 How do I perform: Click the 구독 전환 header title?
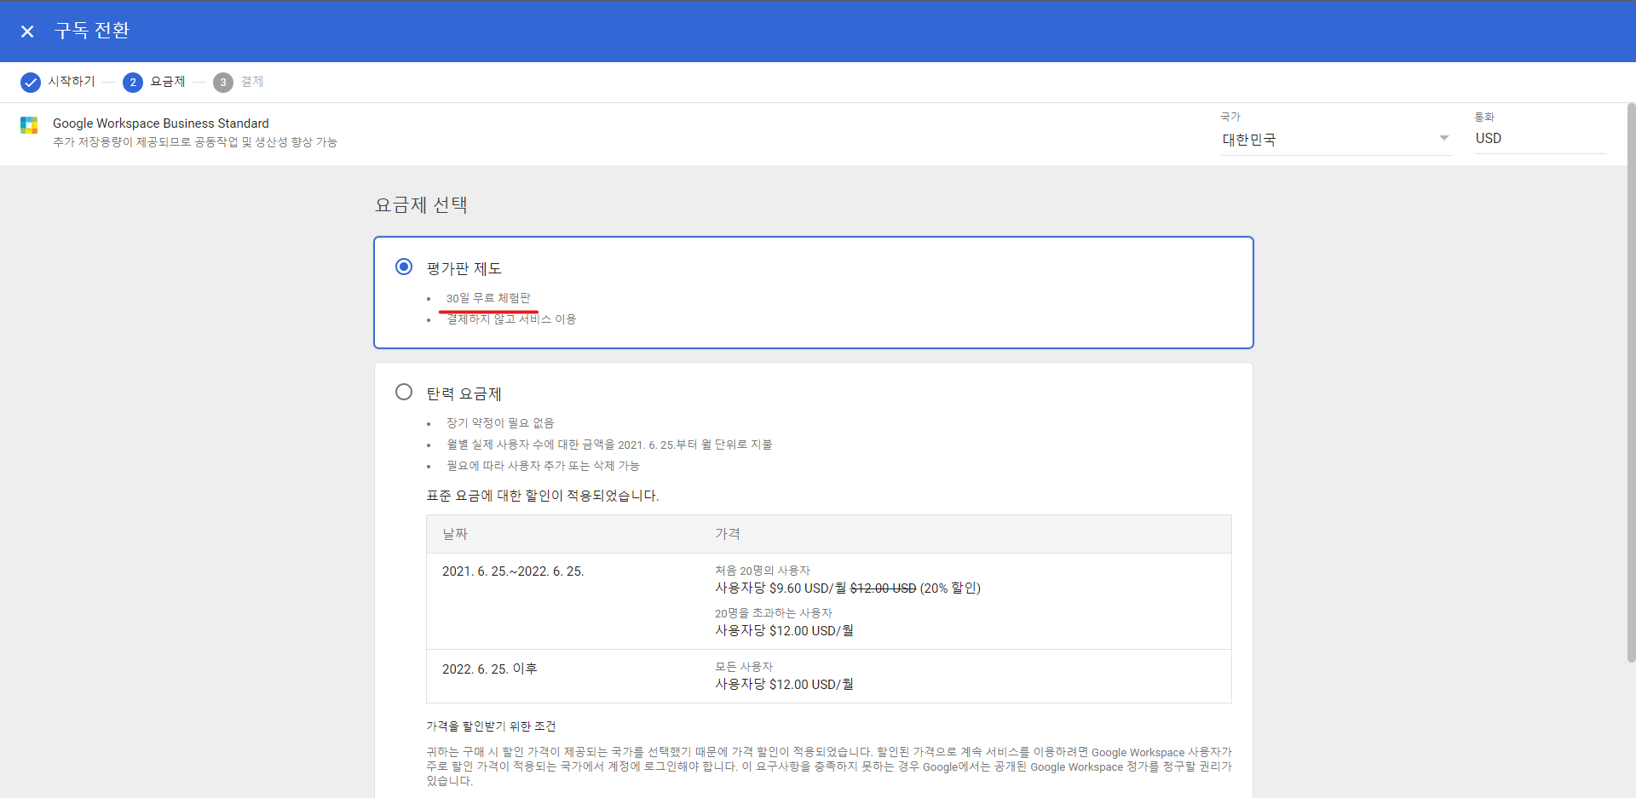tap(92, 31)
